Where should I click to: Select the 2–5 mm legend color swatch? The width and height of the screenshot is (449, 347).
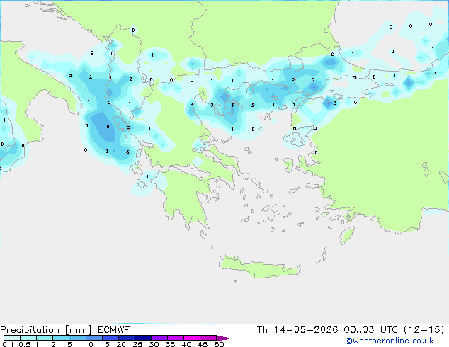coord(61,338)
